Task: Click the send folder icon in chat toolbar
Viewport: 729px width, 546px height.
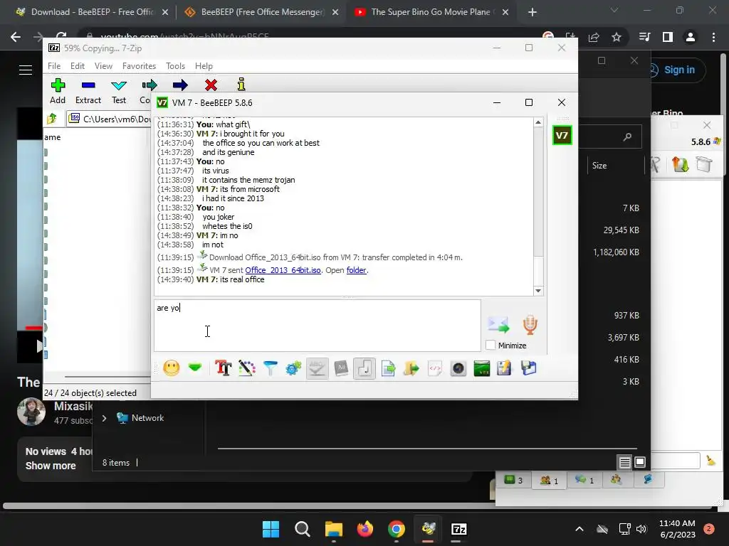Action: pyautogui.click(x=411, y=369)
